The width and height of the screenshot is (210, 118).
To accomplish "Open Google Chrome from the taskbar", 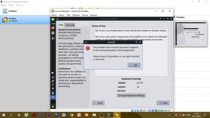I will (72, 115).
